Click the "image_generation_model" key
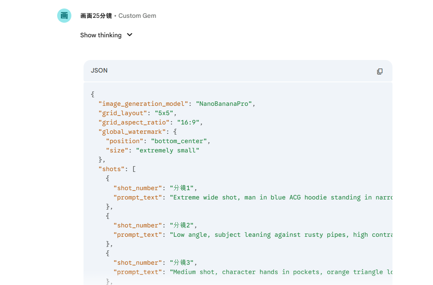The image size is (433, 285). [143, 104]
